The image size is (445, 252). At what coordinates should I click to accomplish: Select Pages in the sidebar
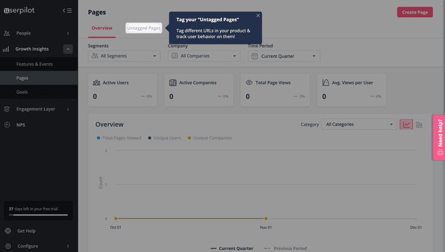(x=39, y=78)
